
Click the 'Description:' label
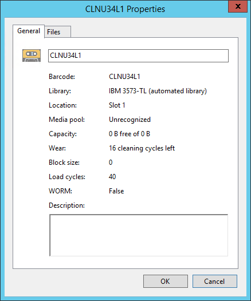pos(66,205)
